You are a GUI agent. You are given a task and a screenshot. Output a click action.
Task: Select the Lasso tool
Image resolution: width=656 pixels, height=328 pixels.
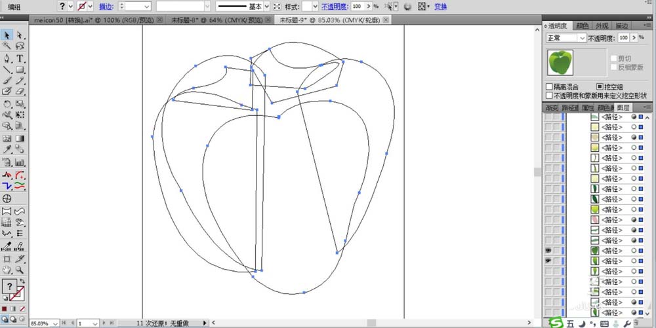(x=20, y=46)
